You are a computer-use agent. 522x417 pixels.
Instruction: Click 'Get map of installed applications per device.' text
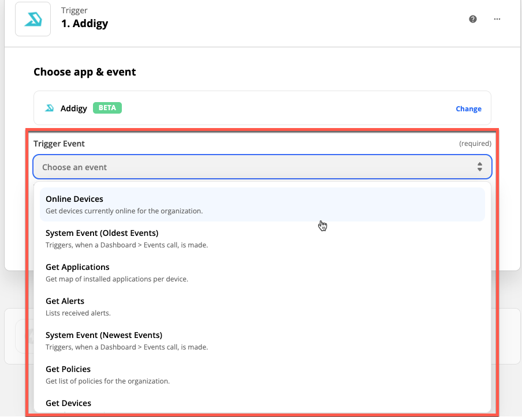pos(117,279)
